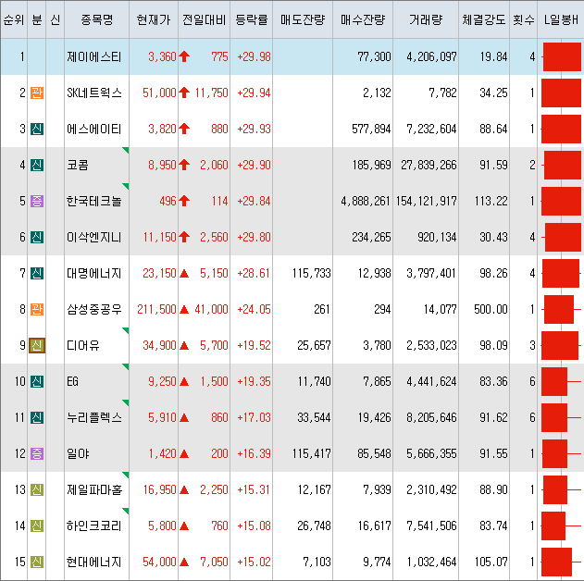Screen dimensions: 584x581
Task: Click change rate +19.52 of 디어유
Action: point(254,346)
